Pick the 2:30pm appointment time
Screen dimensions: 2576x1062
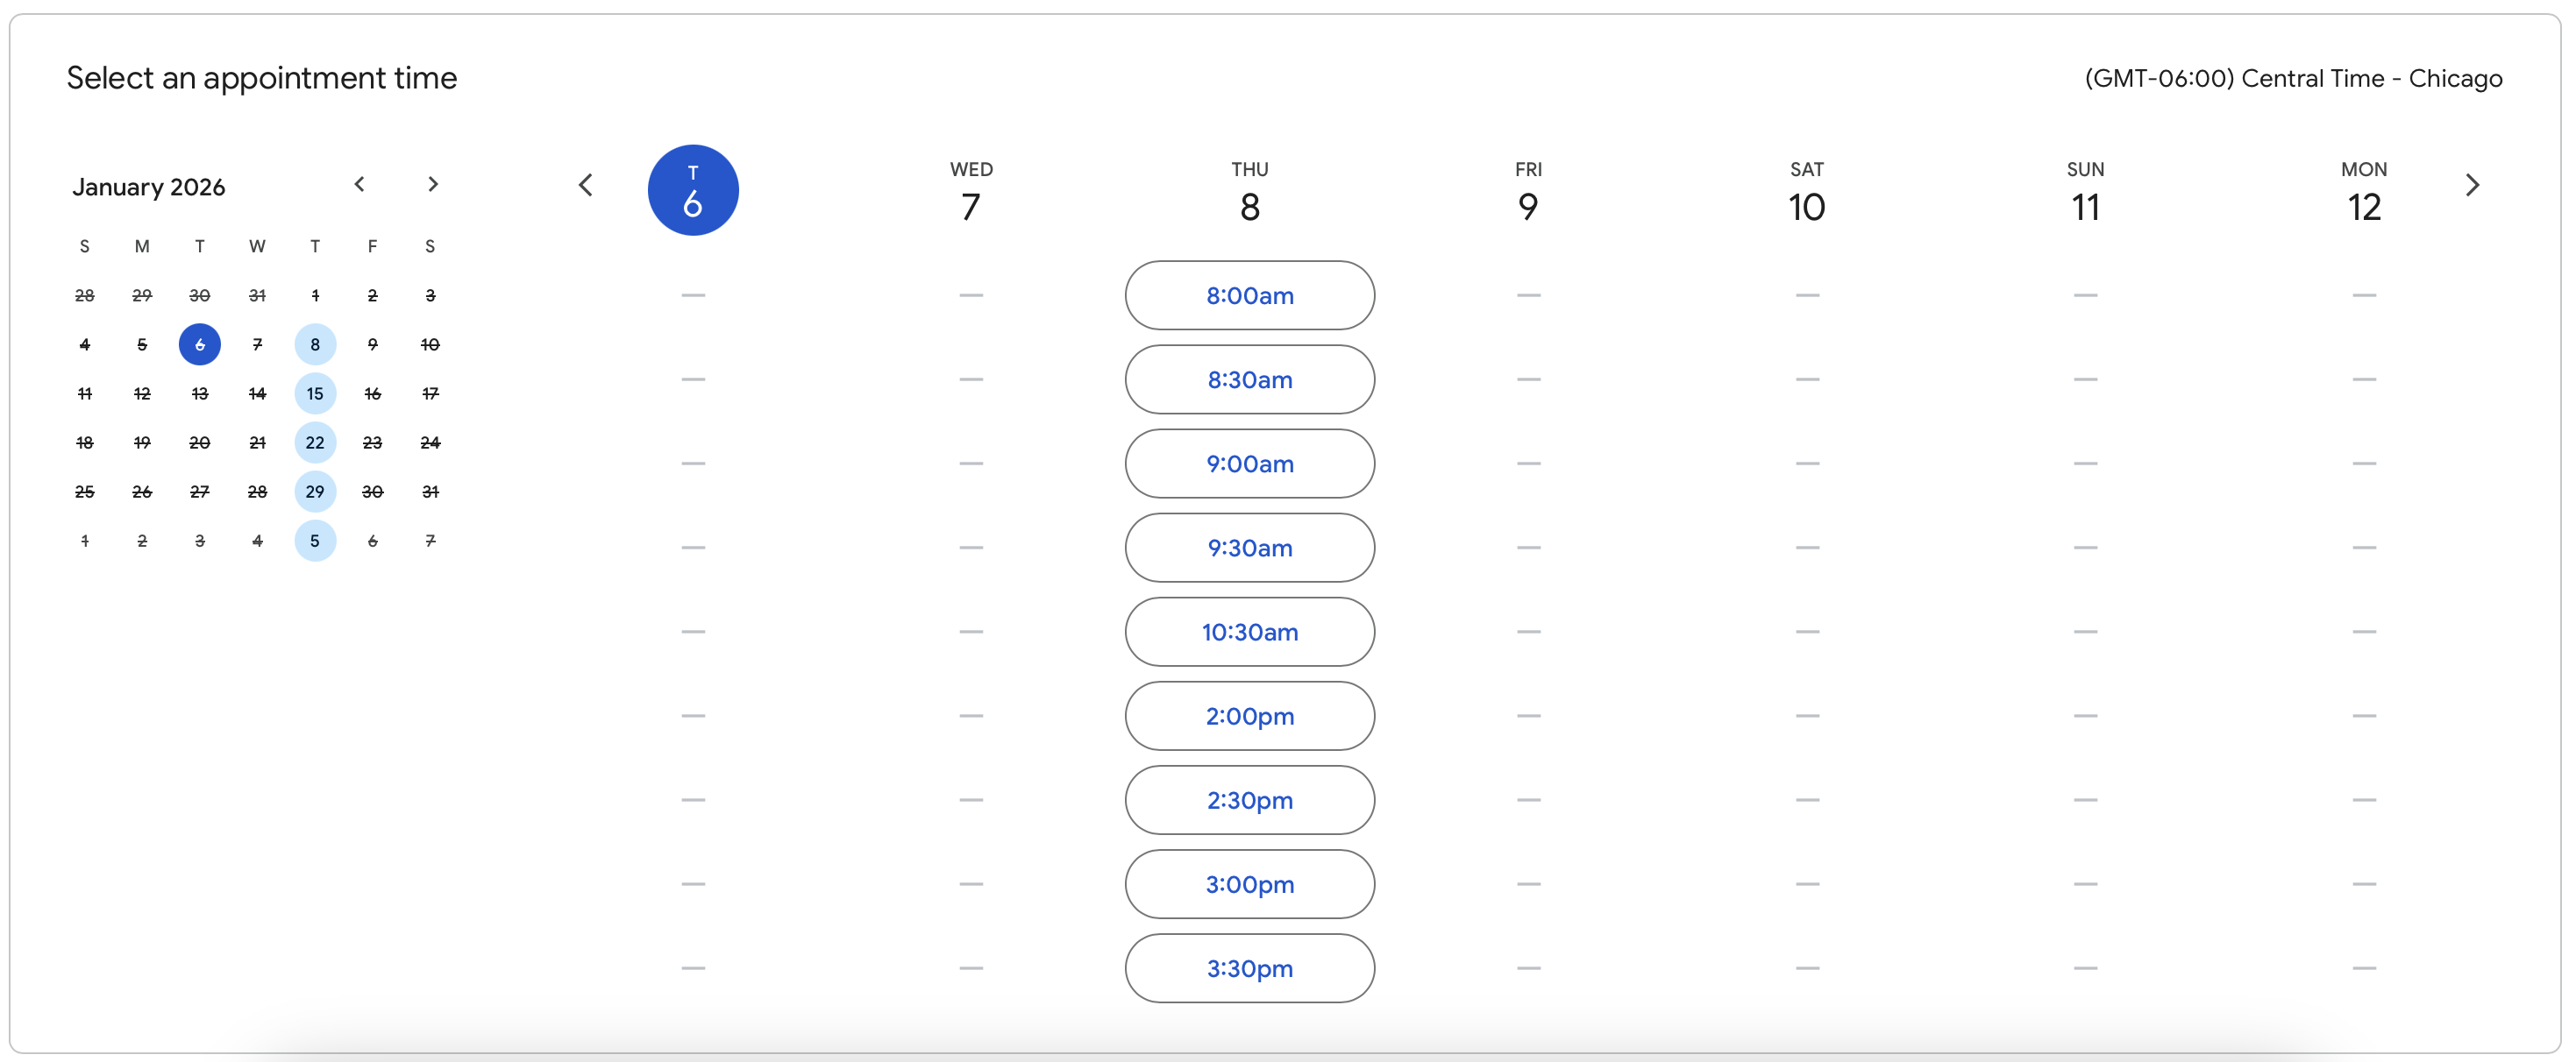coord(1249,799)
